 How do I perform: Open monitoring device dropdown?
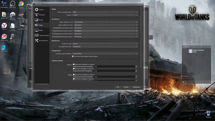(105, 54)
